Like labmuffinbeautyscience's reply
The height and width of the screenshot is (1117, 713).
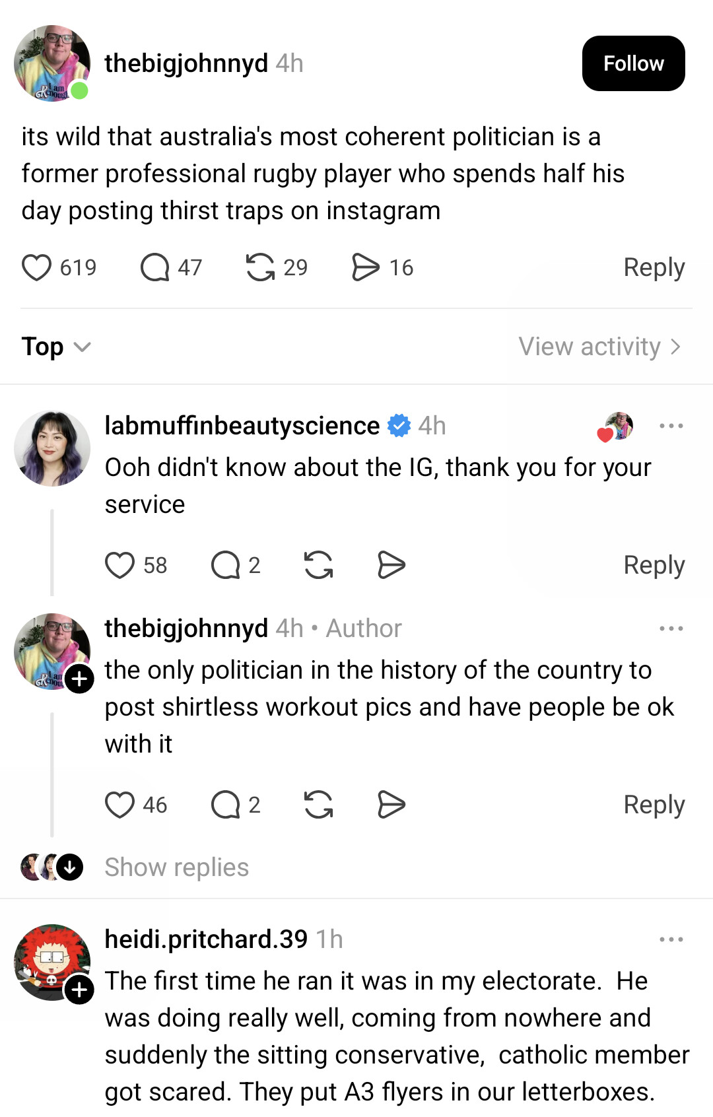tap(119, 565)
